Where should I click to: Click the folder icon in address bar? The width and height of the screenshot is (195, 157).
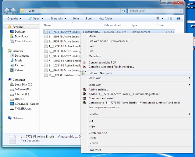22,11
